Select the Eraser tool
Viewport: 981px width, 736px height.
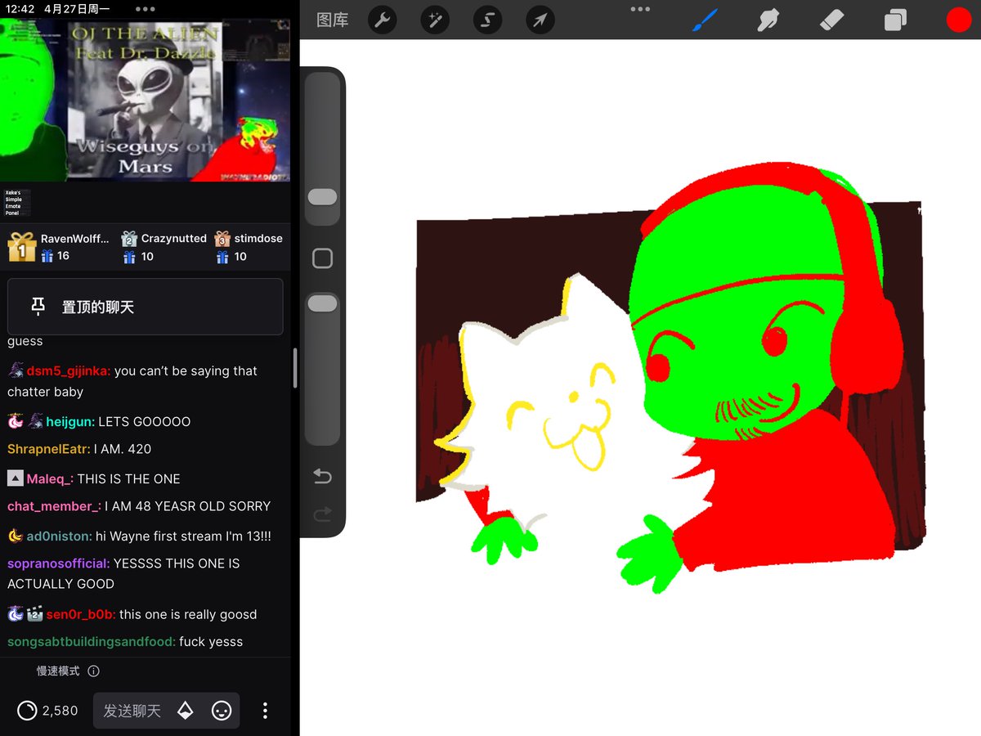click(x=831, y=20)
